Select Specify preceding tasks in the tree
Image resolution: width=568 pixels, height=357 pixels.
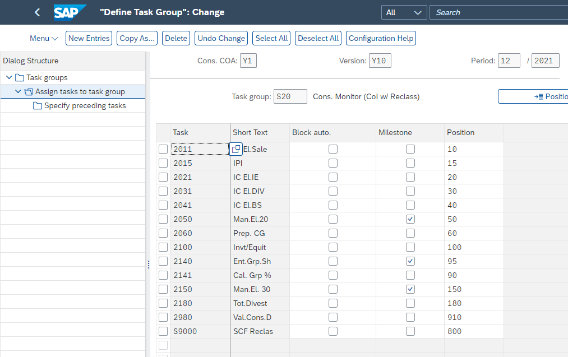(85, 106)
